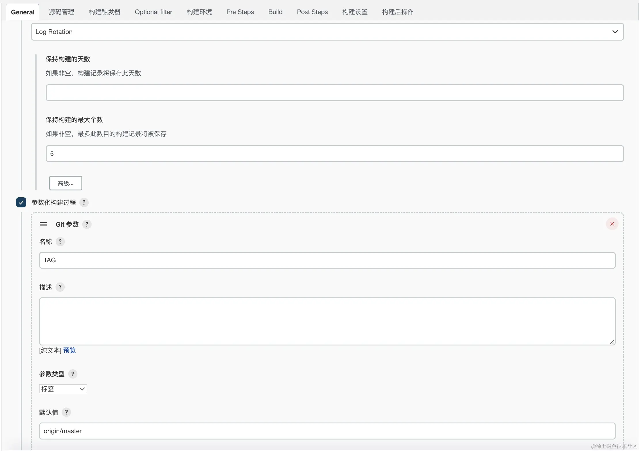The width and height of the screenshot is (639, 451).
Task: Delete Git parameter with red X
Action: coord(612,224)
